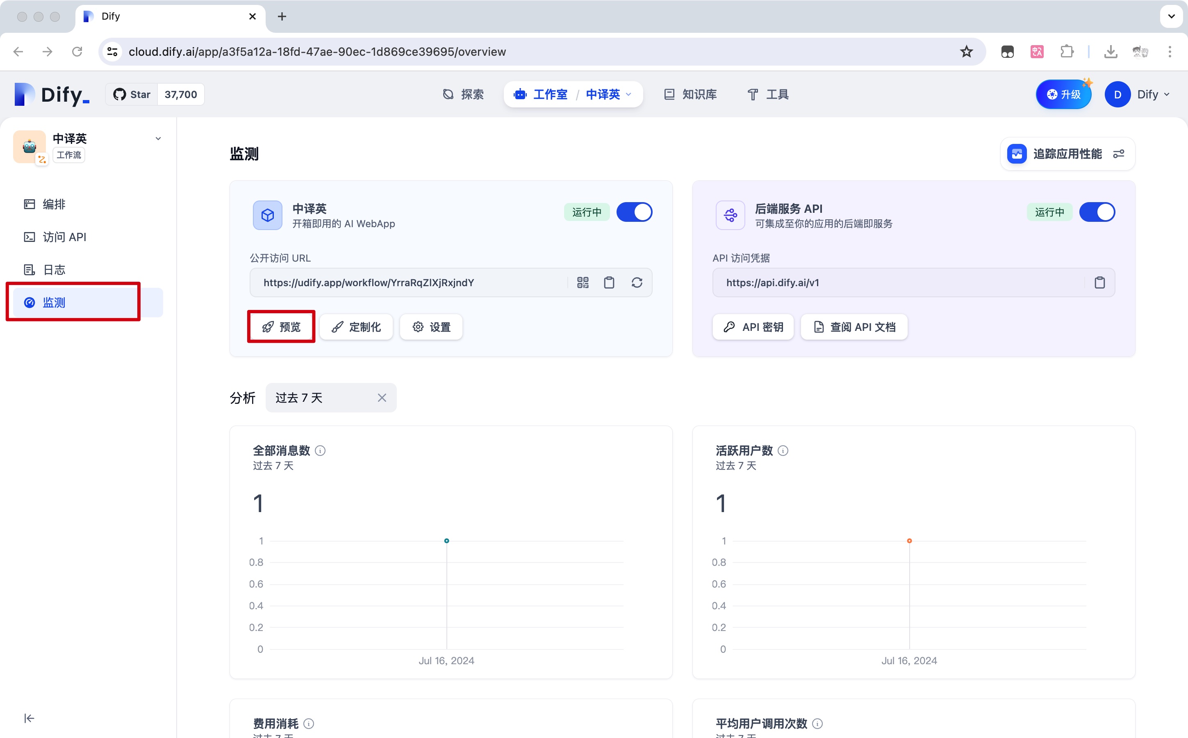Viewport: 1188px width, 738px height.
Task: Click the info icon next to 全部消息数
Action: (x=320, y=451)
